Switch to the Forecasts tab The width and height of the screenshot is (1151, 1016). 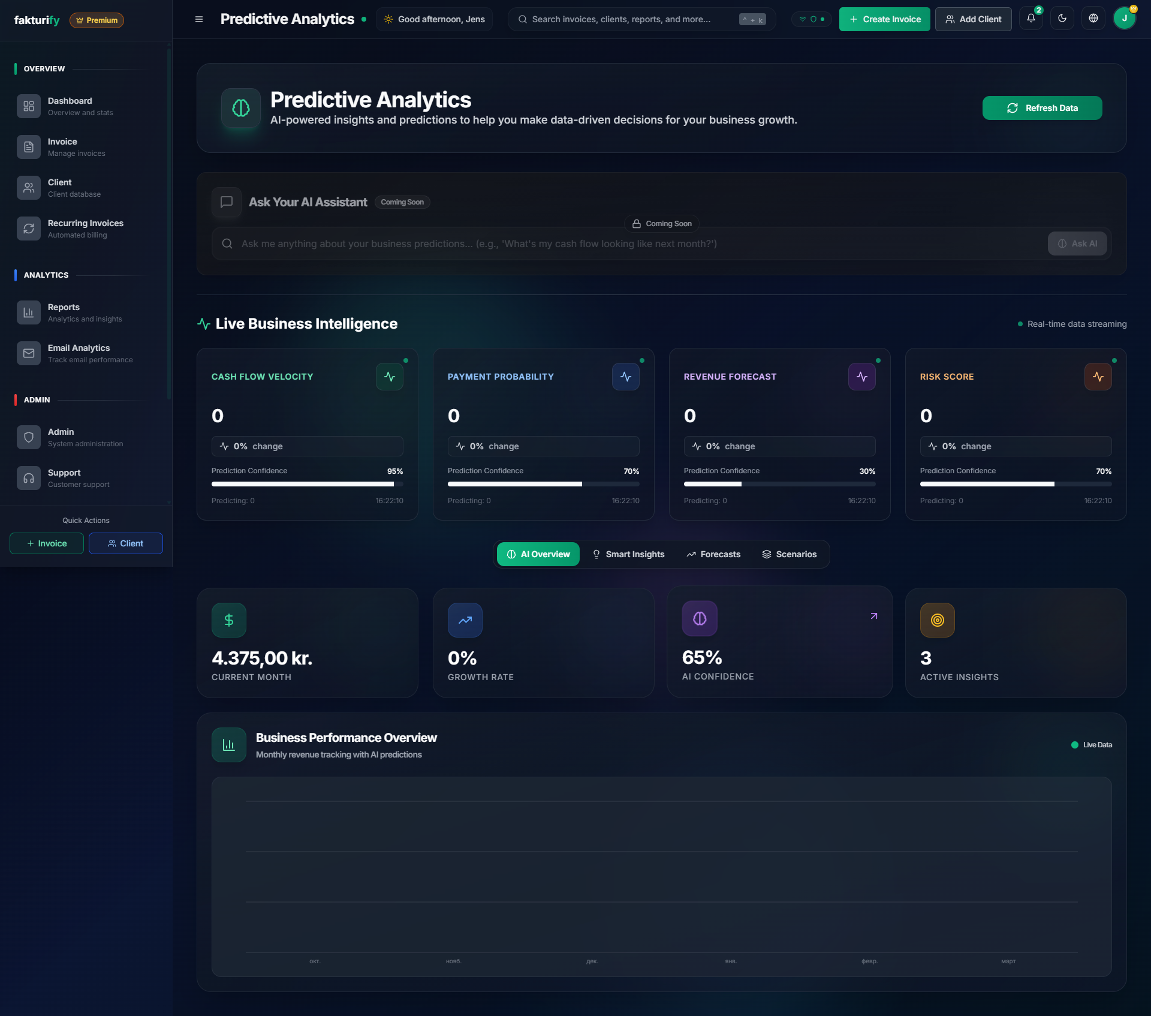713,554
